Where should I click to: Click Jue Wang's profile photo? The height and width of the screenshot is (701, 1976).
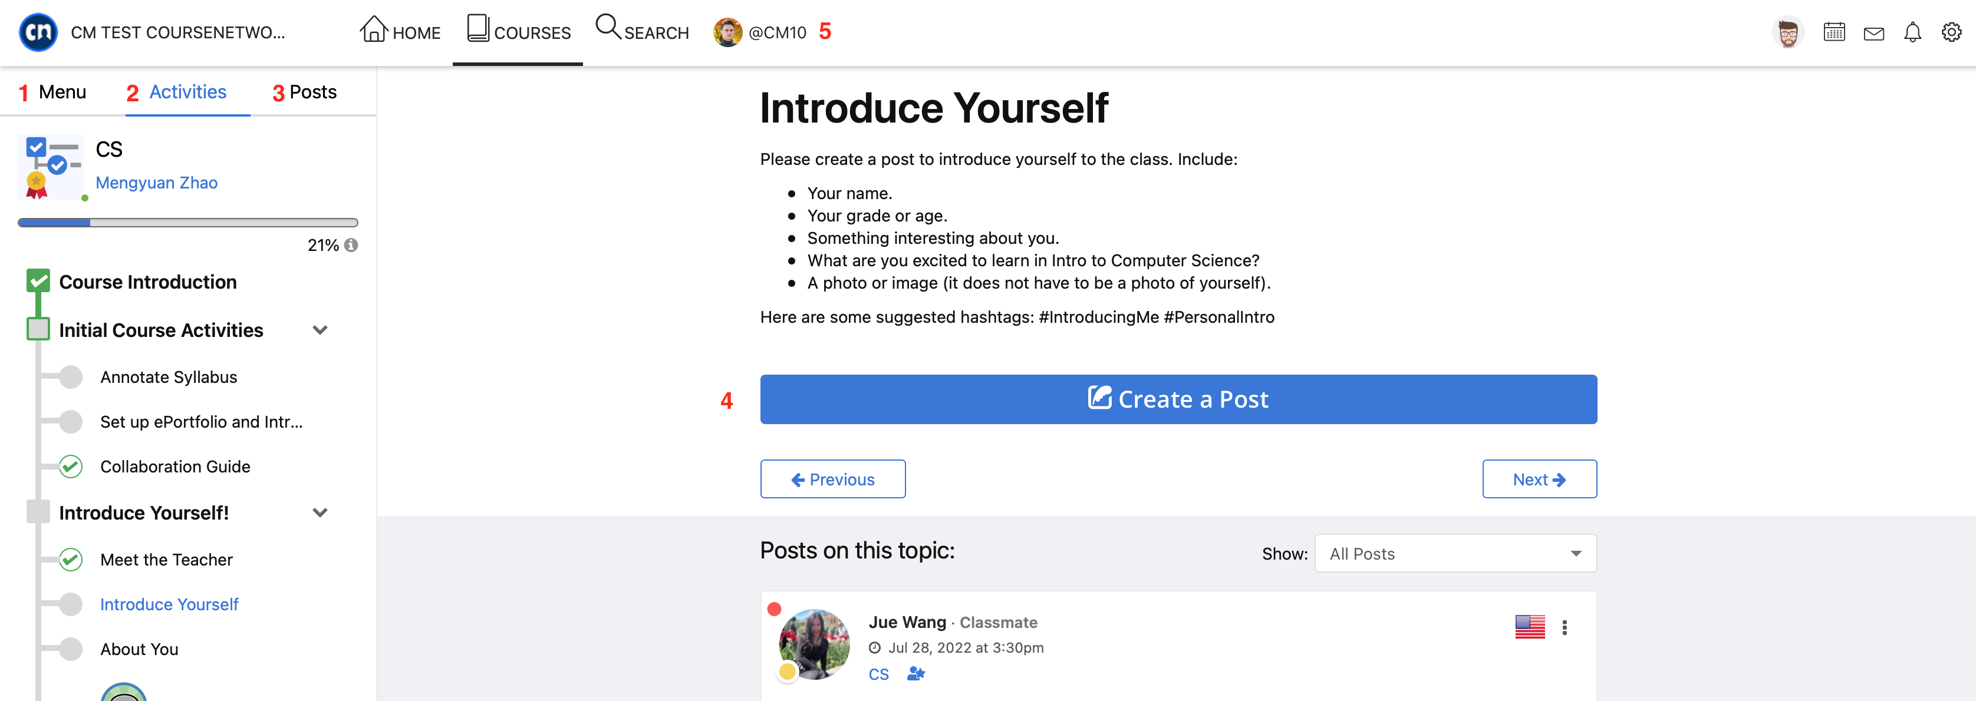click(x=814, y=644)
